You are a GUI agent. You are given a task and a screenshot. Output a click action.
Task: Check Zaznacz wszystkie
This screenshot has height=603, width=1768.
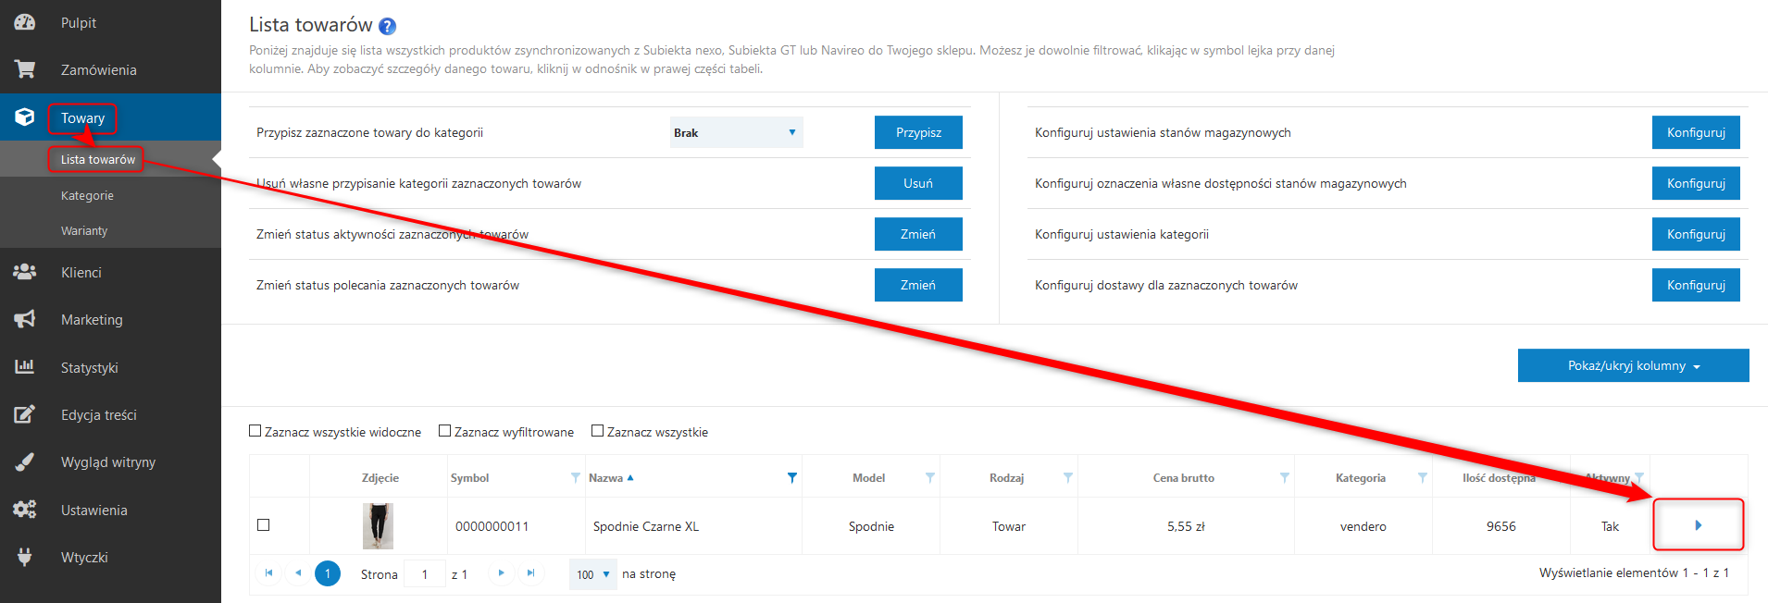coord(598,431)
